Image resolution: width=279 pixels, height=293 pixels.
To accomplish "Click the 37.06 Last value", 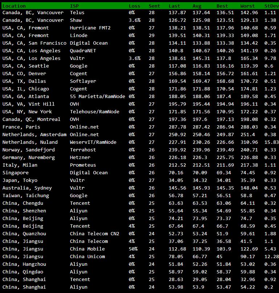I will pos(176,241).
